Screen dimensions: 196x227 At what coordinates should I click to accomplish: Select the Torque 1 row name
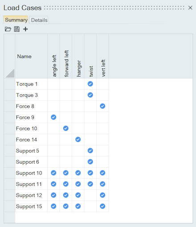pos(27,84)
